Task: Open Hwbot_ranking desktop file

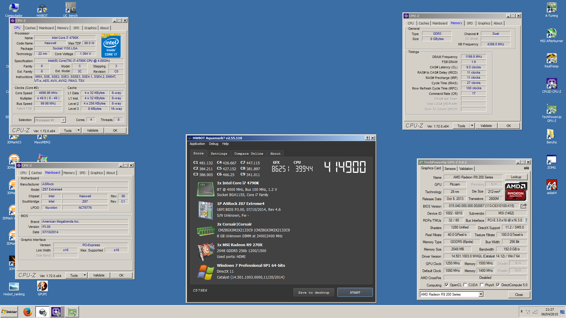Action: pyautogui.click(x=14, y=289)
